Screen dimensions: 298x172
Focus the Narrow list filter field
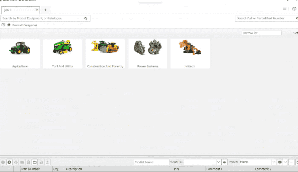click(x=262, y=33)
